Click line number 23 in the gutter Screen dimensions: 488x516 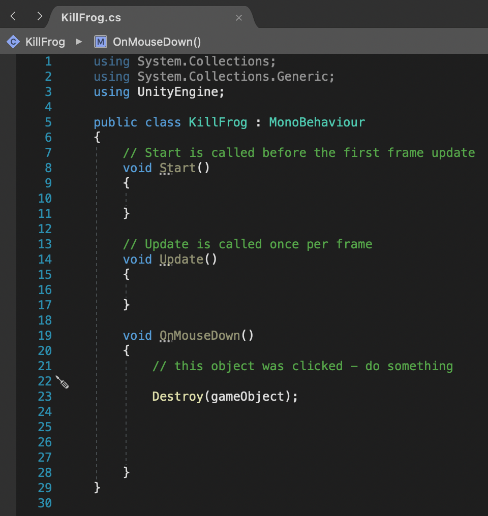[x=45, y=397]
